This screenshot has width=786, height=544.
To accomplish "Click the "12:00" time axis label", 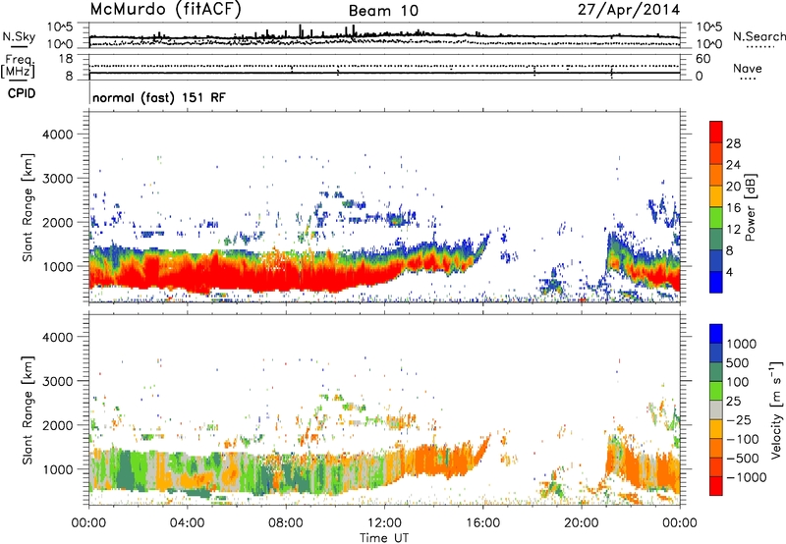I will pos(384,523).
